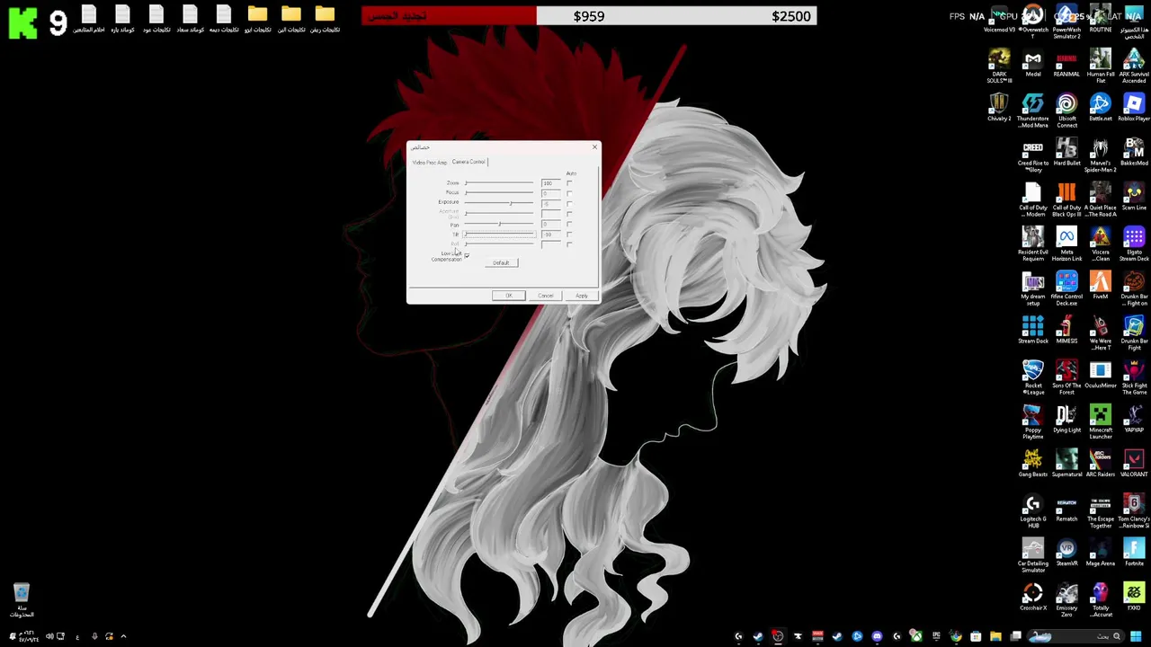This screenshot has height=647, width=1151.
Task: Click Cancel in the camera properties dialog
Action: [x=546, y=296]
